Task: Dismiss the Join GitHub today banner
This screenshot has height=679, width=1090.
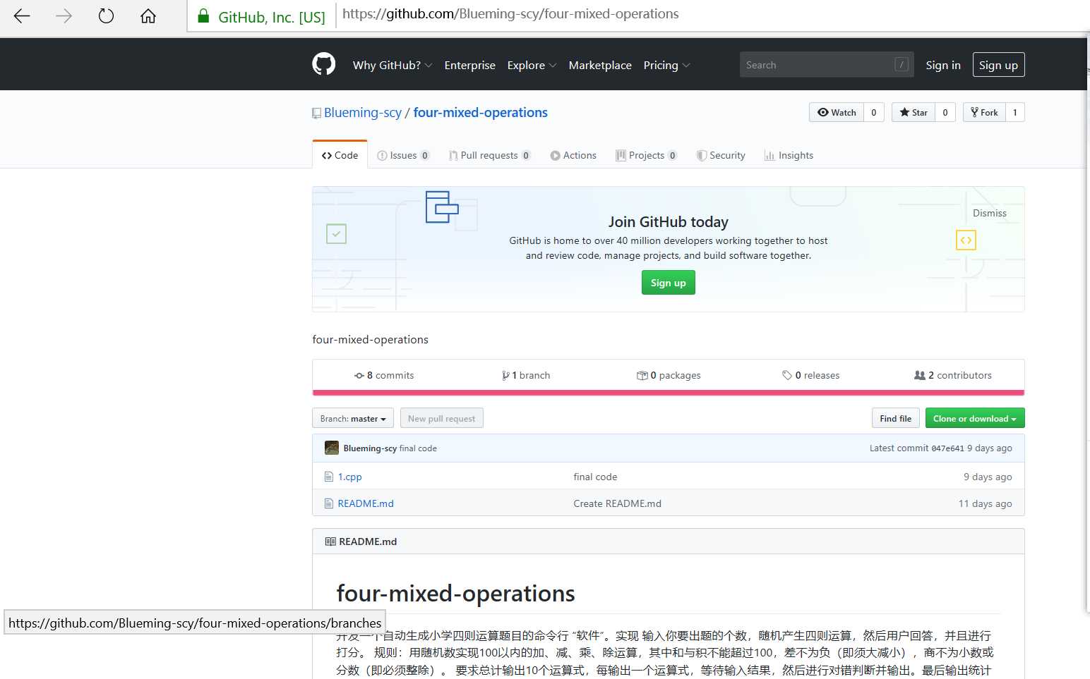Action: 990,213
